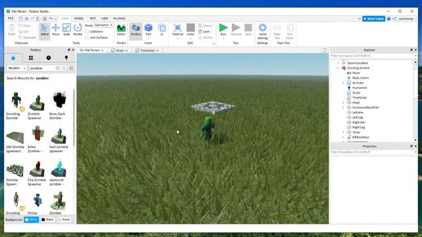
Task: Expand the Head node
Action: coord(343,103)
